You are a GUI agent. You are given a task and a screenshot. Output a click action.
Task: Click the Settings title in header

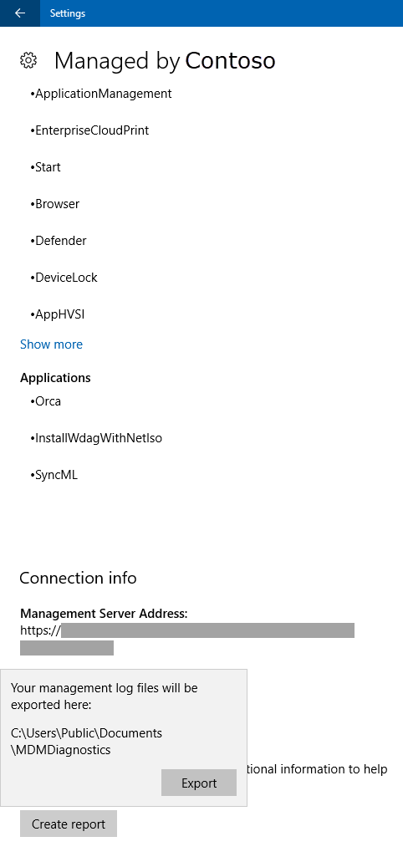(68, 13)
